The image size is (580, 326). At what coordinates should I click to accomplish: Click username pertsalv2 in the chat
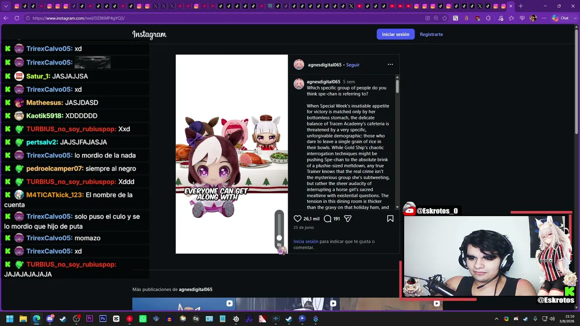coord(41,142)
